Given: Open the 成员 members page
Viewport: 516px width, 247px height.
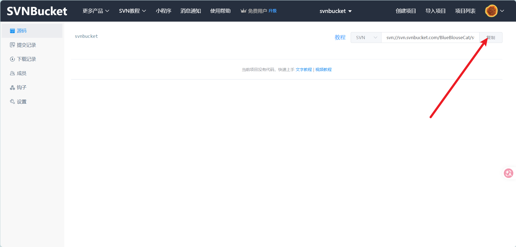Looking at the screenshot, I should [22, 73].
